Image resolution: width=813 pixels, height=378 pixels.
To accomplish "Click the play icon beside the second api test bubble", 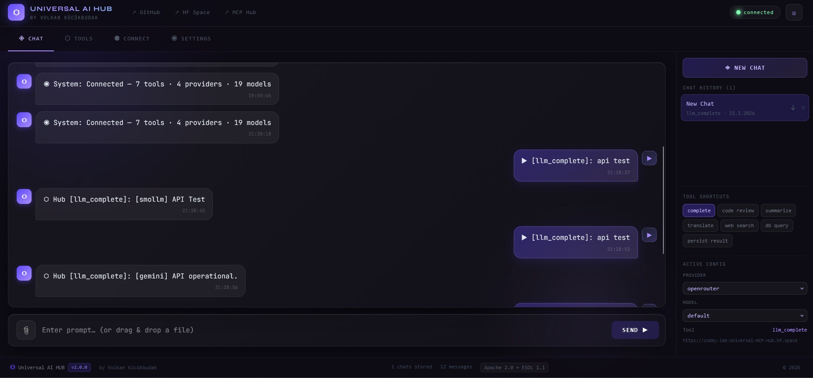I will 649,235.
